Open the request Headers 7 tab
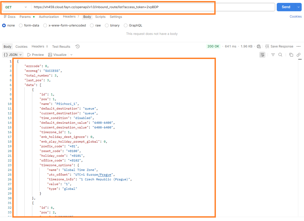The image size is (304, 221). (71, 17)
